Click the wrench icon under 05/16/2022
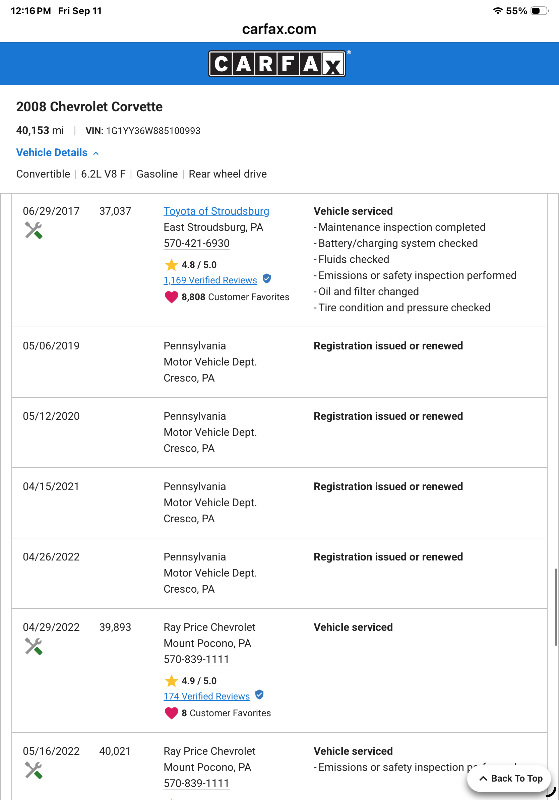This screenshot has height=800, width=559. (x=34, y=771)
